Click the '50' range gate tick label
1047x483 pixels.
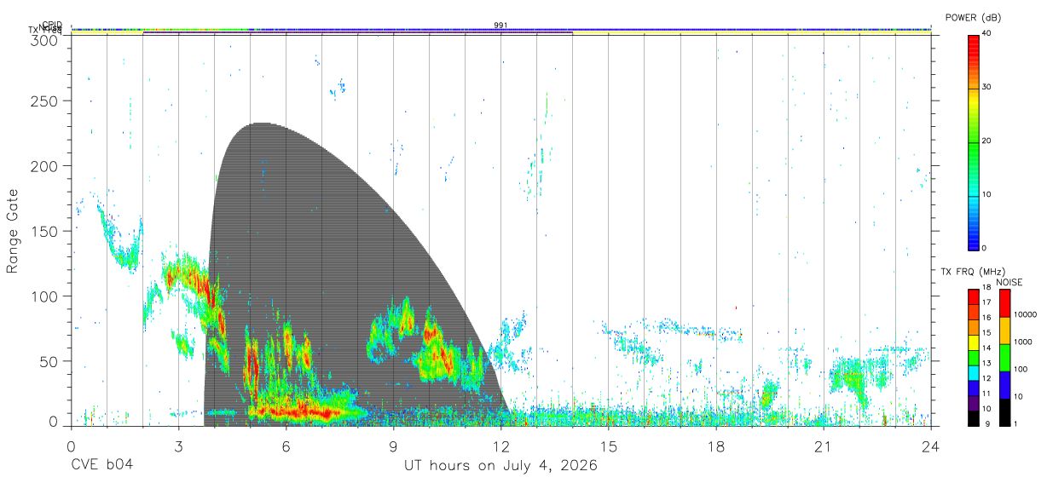[x=50, y=362]
